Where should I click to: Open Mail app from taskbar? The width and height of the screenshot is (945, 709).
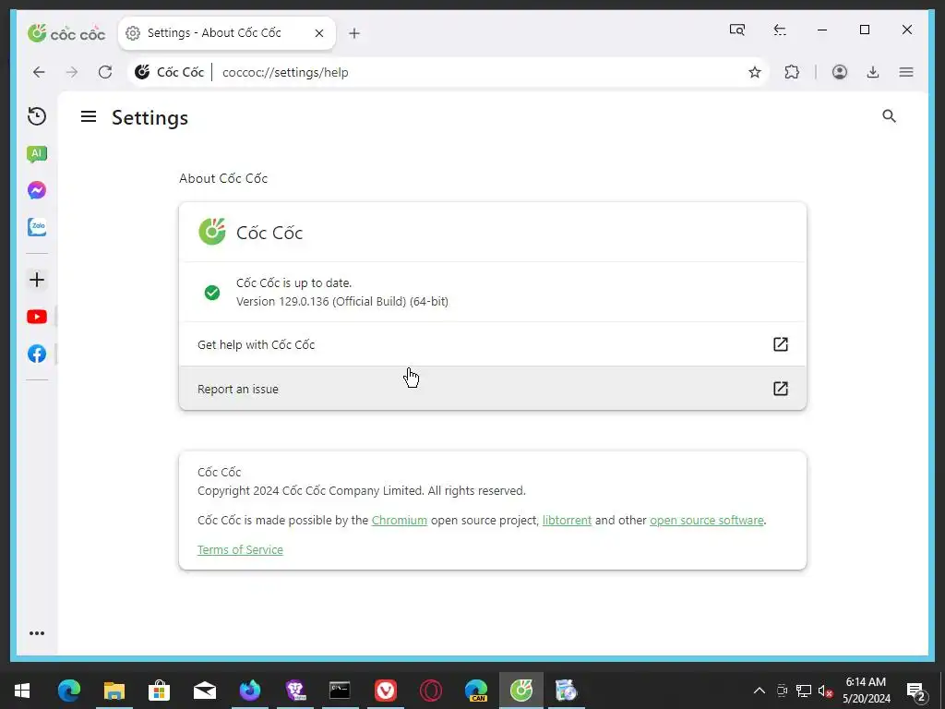205,691
